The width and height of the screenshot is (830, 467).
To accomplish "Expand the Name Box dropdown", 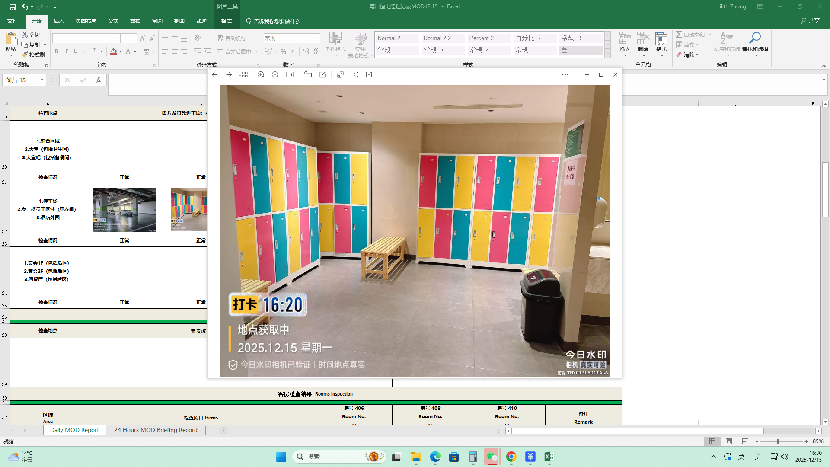I will (41, 80).
